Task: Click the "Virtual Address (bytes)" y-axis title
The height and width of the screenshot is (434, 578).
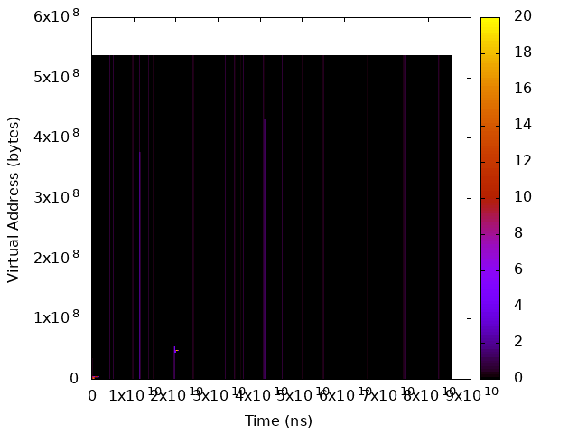Action: [14, 199]
